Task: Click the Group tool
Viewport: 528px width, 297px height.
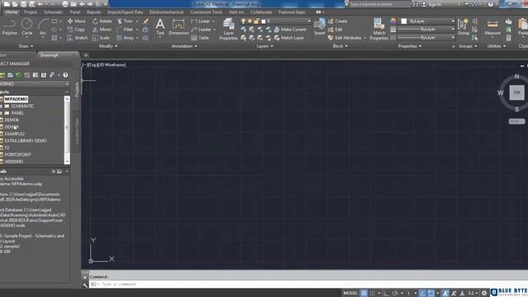Action: click(464, 27)
